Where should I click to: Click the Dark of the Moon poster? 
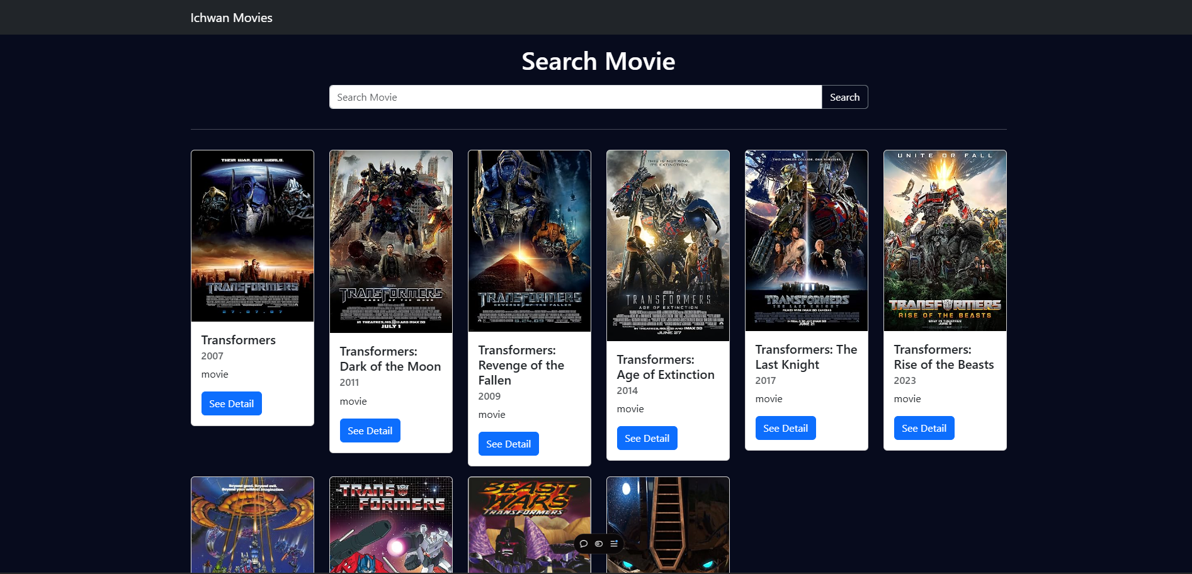(x=391, y=242)
